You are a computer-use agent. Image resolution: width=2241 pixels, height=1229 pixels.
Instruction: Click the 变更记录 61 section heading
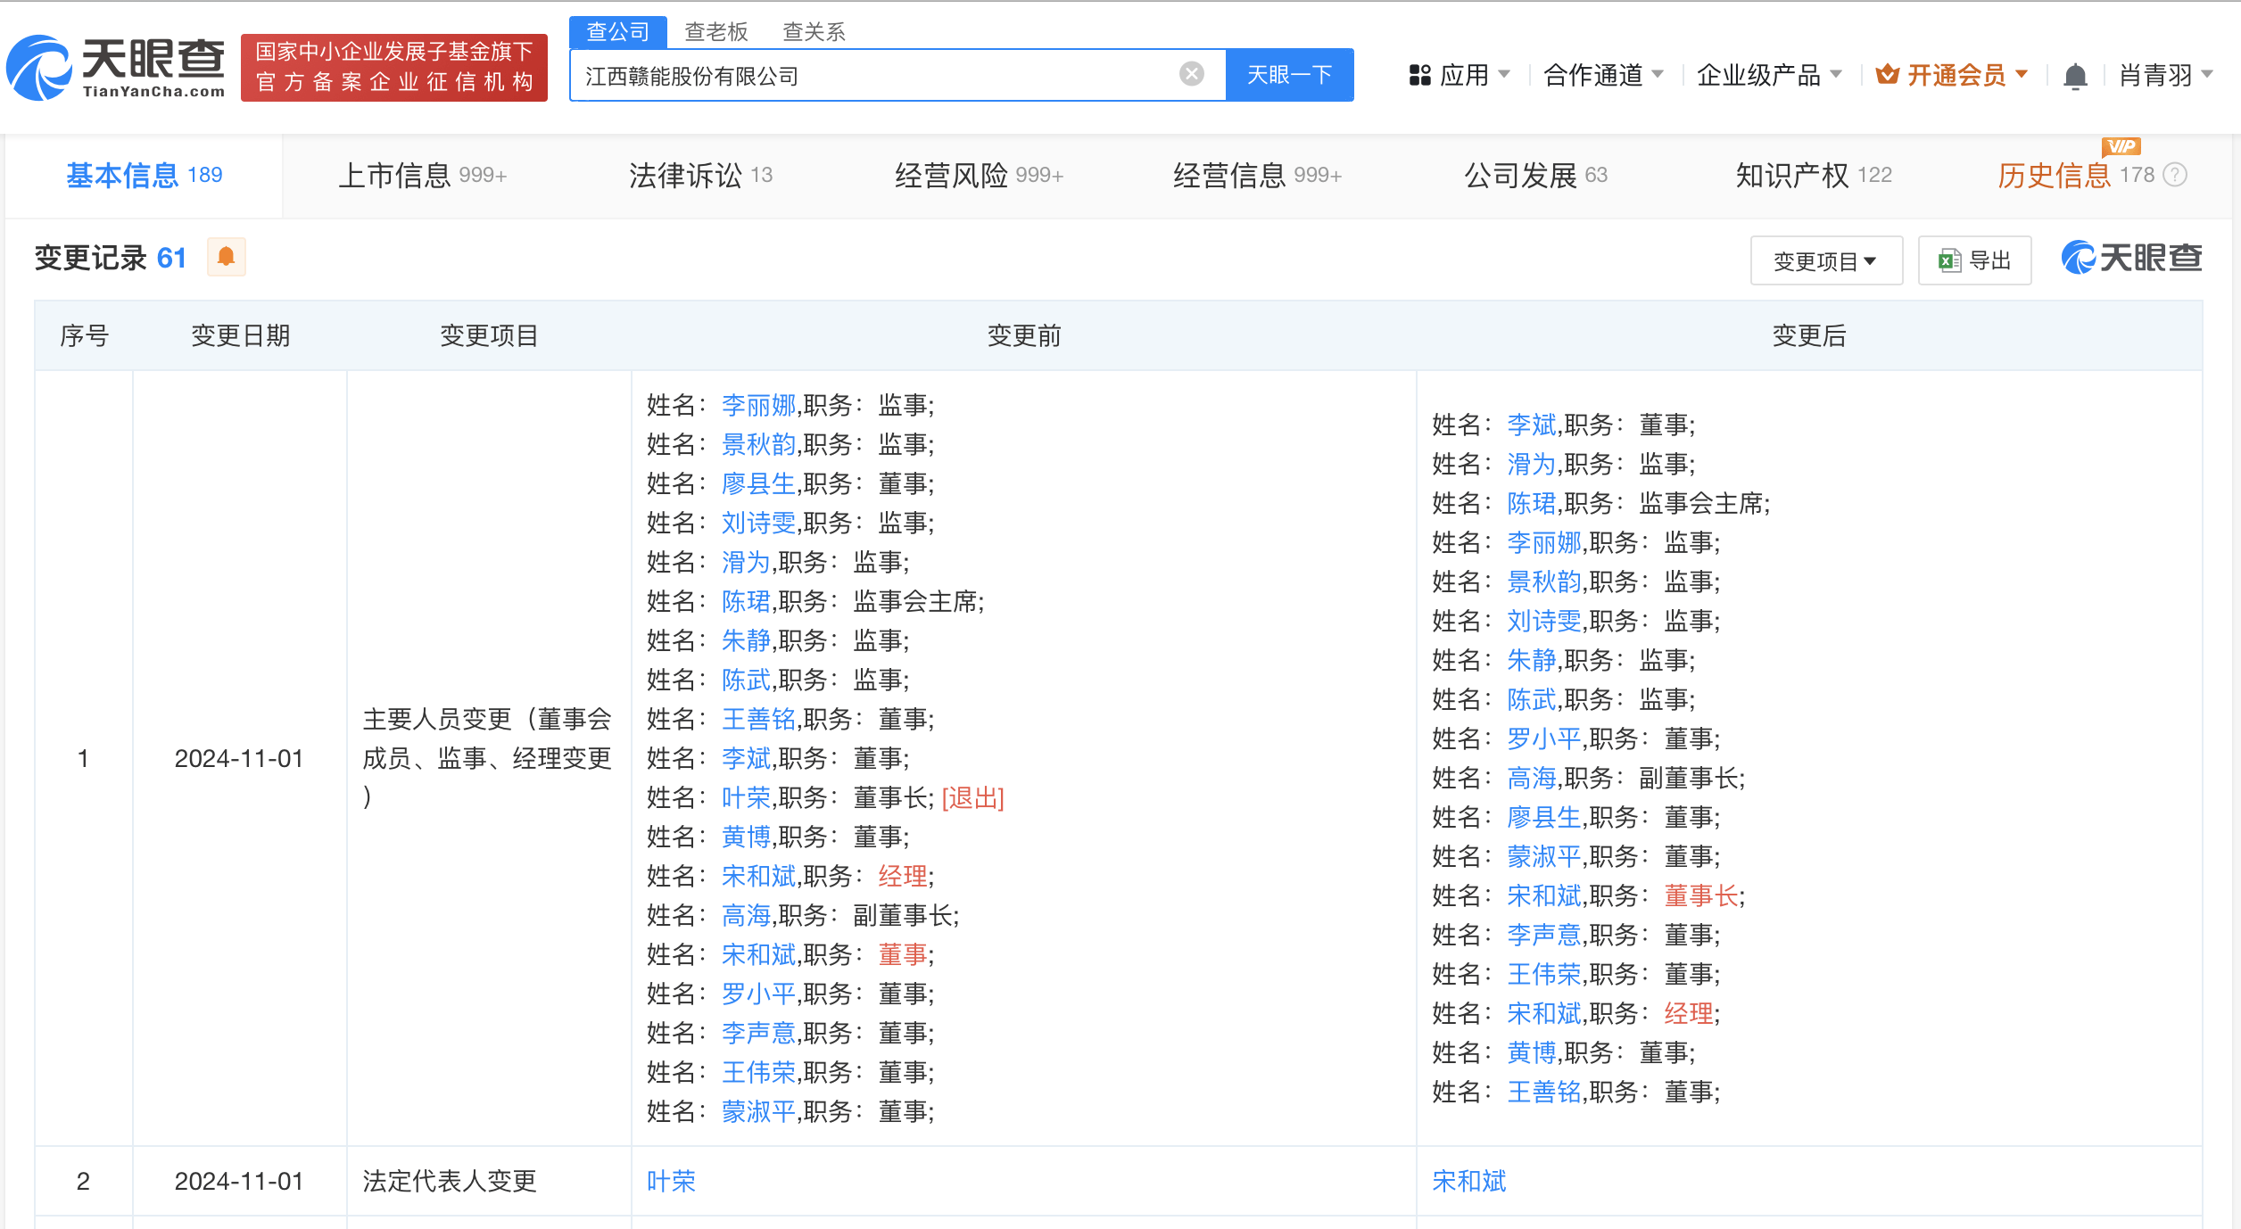(x=111, y=258)
